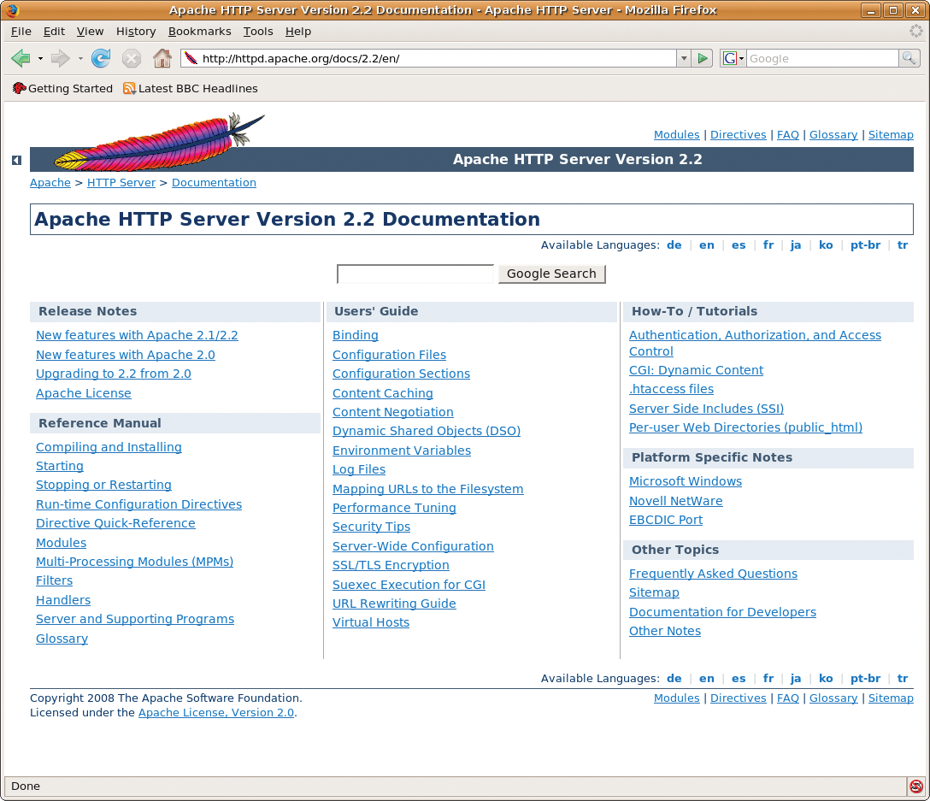Open the search engine selector dropdown

coord(733,58)
